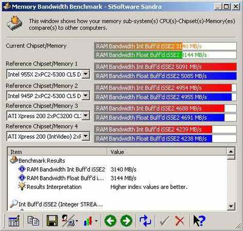Click the Reference Chipset/Memory 2 label
Viewport: 243px width, 231px height.
[x=41, y=86]
